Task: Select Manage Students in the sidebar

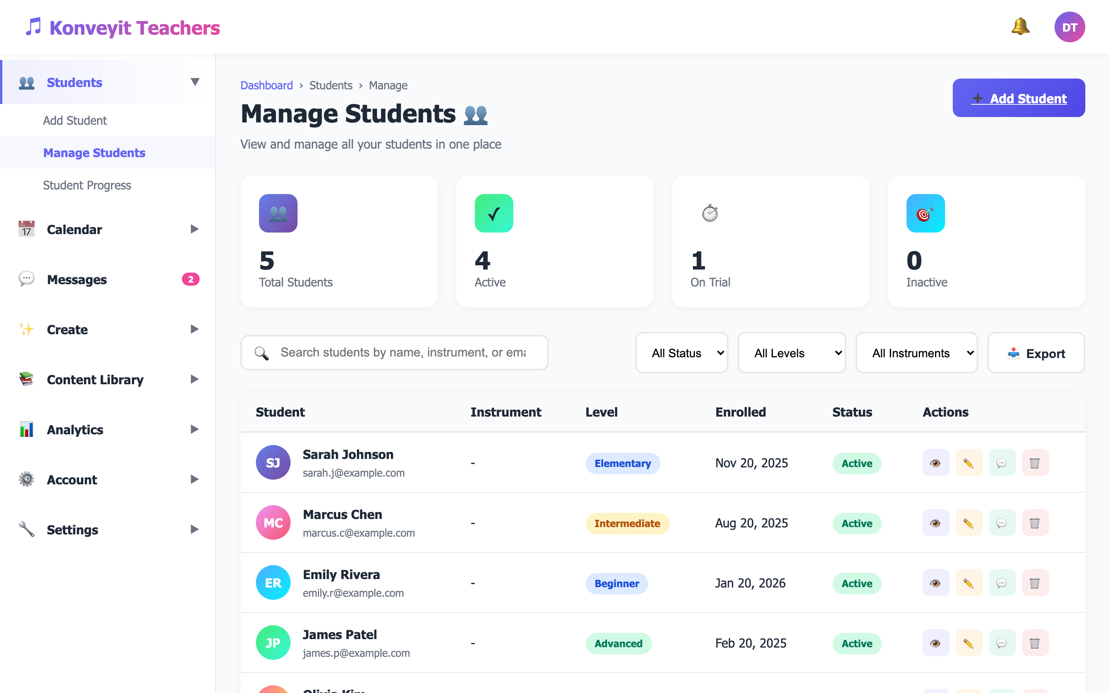Action: pos(94,152)
